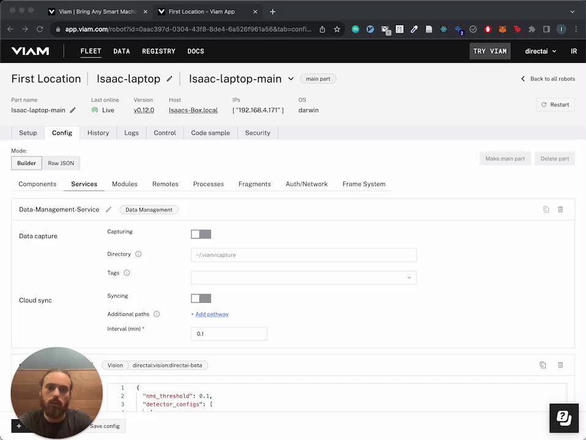Image resolution: width=586 pixels, height=440 pixels.
Task: Switch to Fragments sub-tab
Action: coord(254,184)
